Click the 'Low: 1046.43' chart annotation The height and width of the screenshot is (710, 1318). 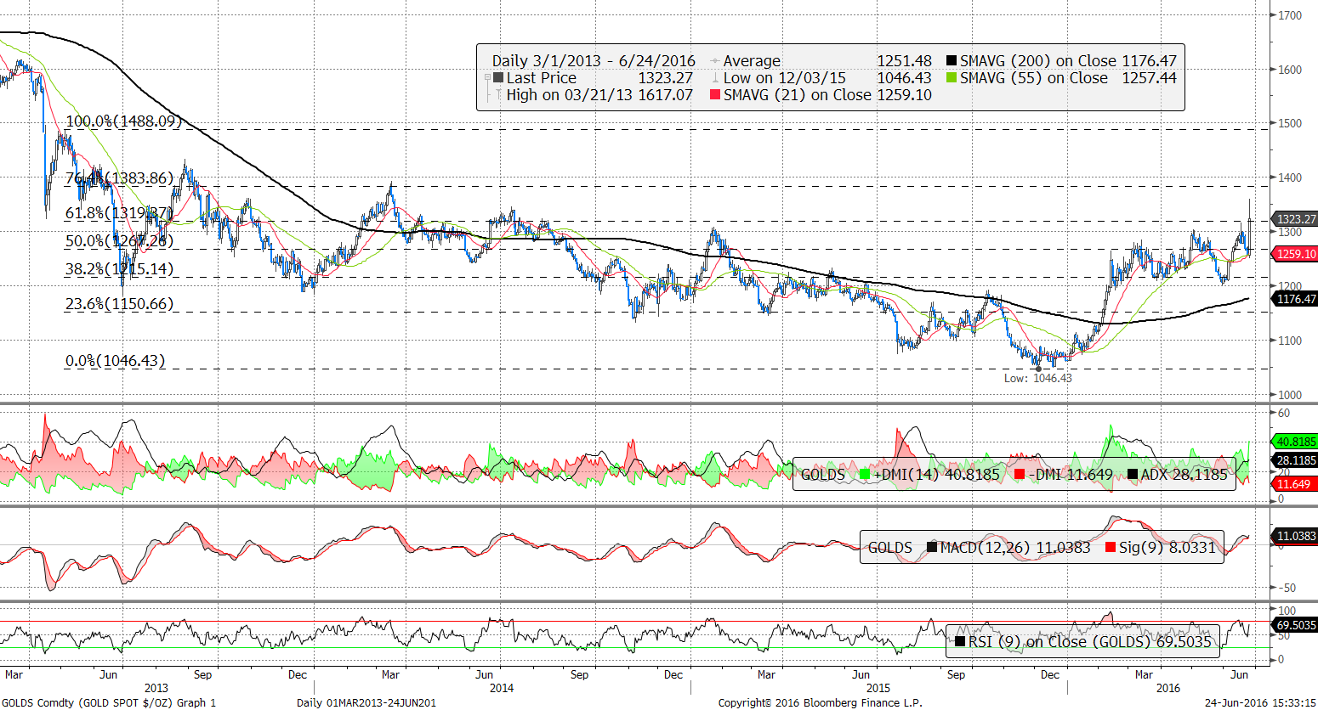(1038, 378)
